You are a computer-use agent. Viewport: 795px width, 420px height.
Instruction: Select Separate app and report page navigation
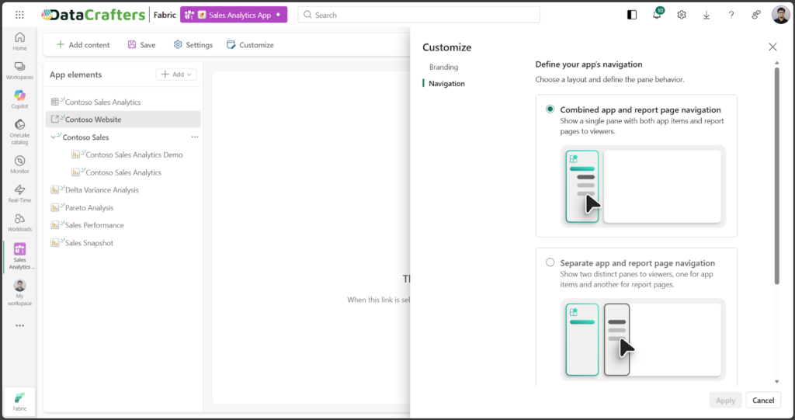550,262
